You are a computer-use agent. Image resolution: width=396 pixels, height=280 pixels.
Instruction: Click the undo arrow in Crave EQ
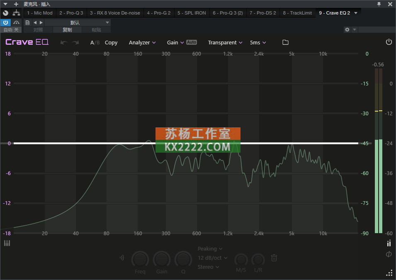pos(63,42)
